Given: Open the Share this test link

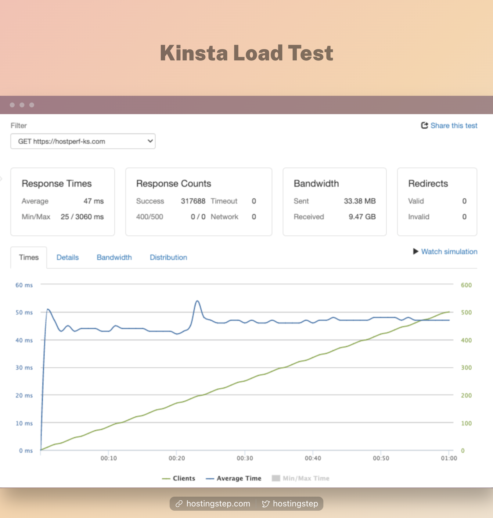Looking at the screenshot, I should pyautogui.click(x=454, y=126).
